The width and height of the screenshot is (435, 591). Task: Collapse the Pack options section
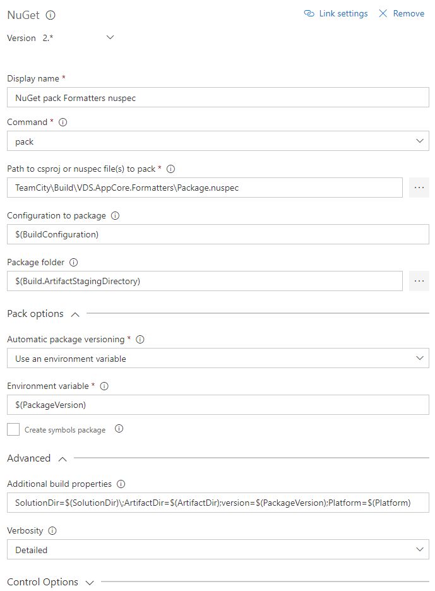[x=75, y=314]
